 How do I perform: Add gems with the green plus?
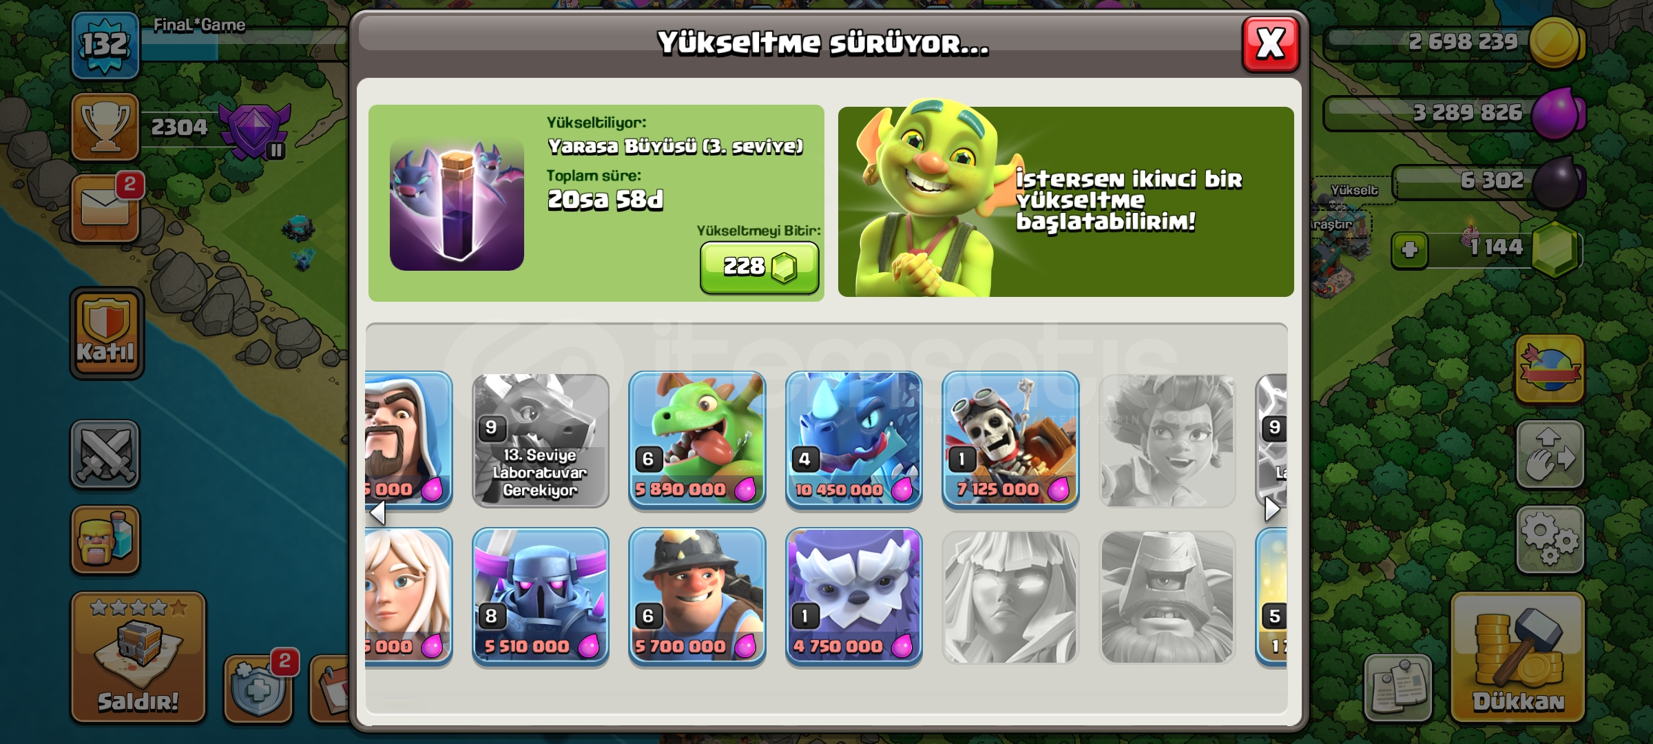(1409, 249)
